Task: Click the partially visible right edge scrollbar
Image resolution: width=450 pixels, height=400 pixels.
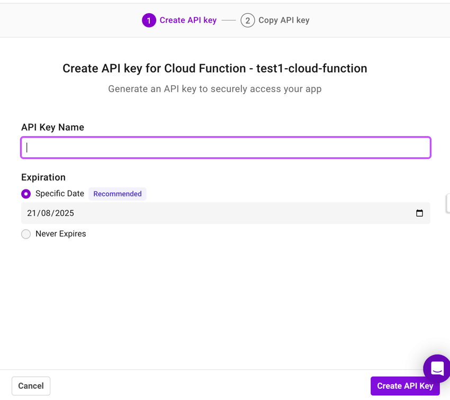Action: [x=448, y=203]
